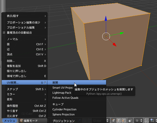Click the green Y-axis gizmo arrow

[x=122, y=33]
